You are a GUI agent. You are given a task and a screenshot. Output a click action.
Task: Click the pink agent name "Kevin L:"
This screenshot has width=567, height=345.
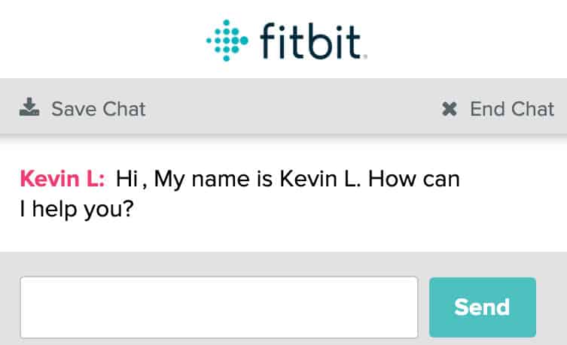tap(63, 180)
